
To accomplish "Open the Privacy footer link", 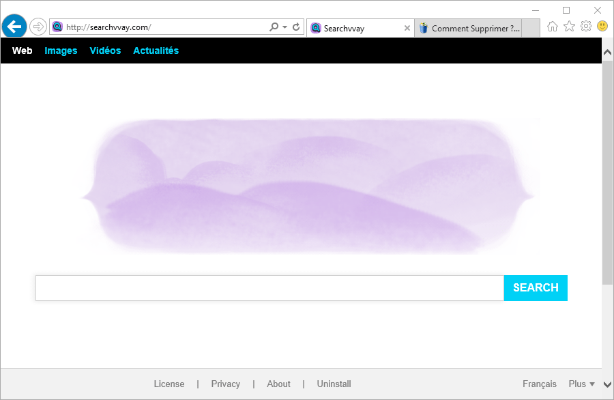I will 226,384.
